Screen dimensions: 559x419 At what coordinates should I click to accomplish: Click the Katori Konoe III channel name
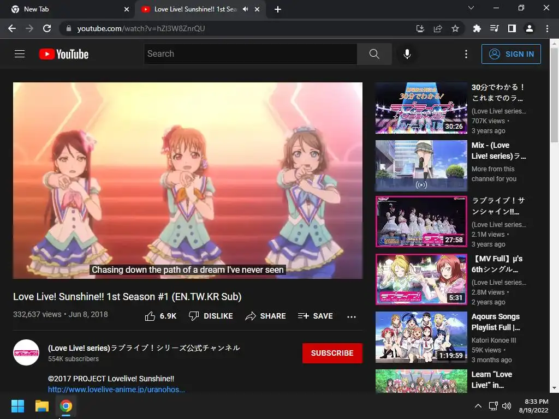coord(493,340)
